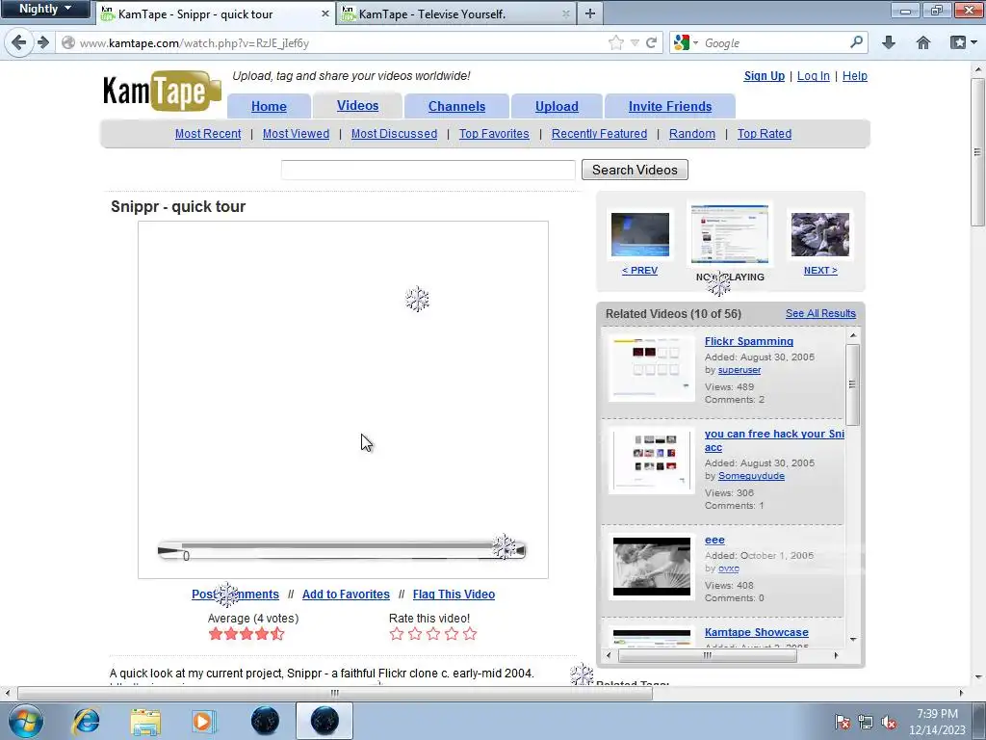Image resolution: width=986 pixels, height=740 pixels.
Task: Click the Top Rated link
Action: 764,133
